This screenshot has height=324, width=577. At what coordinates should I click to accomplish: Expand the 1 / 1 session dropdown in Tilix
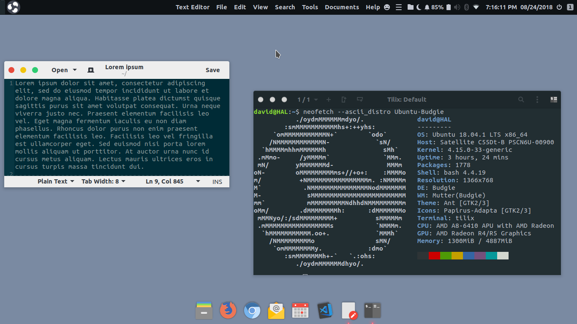click(308, 100)
